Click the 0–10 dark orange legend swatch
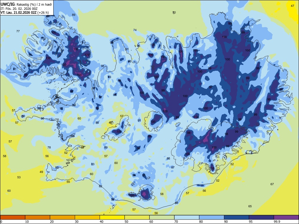Screen dimensions: 299x224 (x=13, y=217)
